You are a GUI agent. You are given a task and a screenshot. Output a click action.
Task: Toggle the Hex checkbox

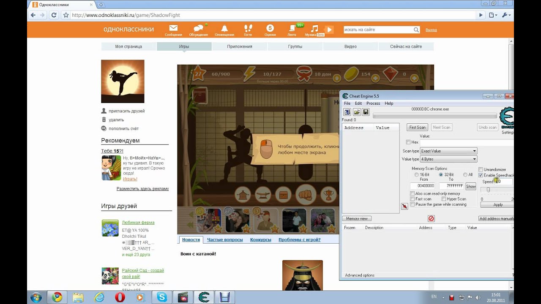pos(408,142)
